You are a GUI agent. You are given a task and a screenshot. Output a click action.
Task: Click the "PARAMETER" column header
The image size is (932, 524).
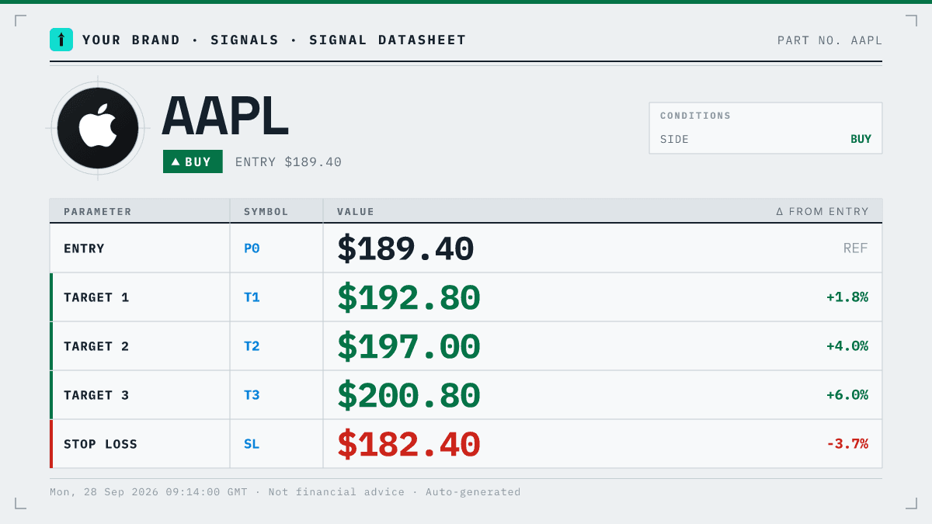(x=98, y=211)
